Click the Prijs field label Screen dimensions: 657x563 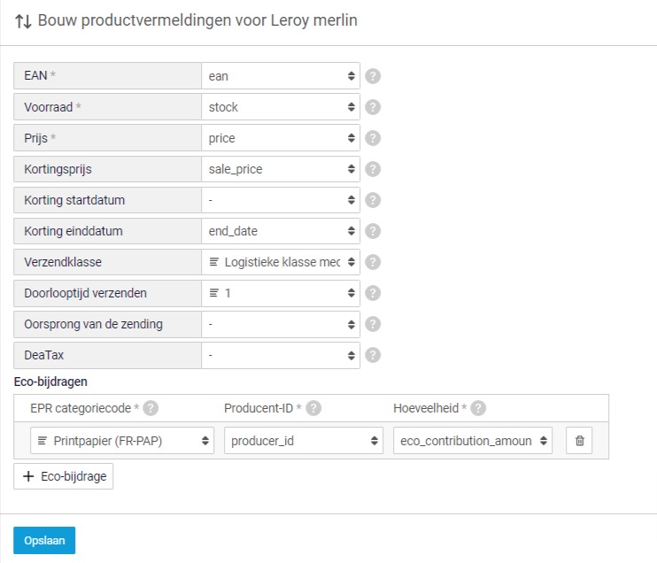pyautogui.click(x=36, y=138)
